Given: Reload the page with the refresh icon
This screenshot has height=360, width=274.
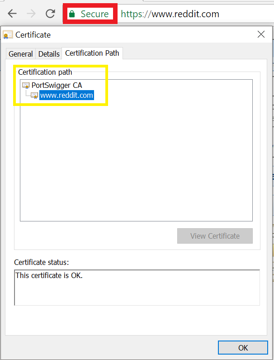Looking at the screenshot, I should [50, 14].
